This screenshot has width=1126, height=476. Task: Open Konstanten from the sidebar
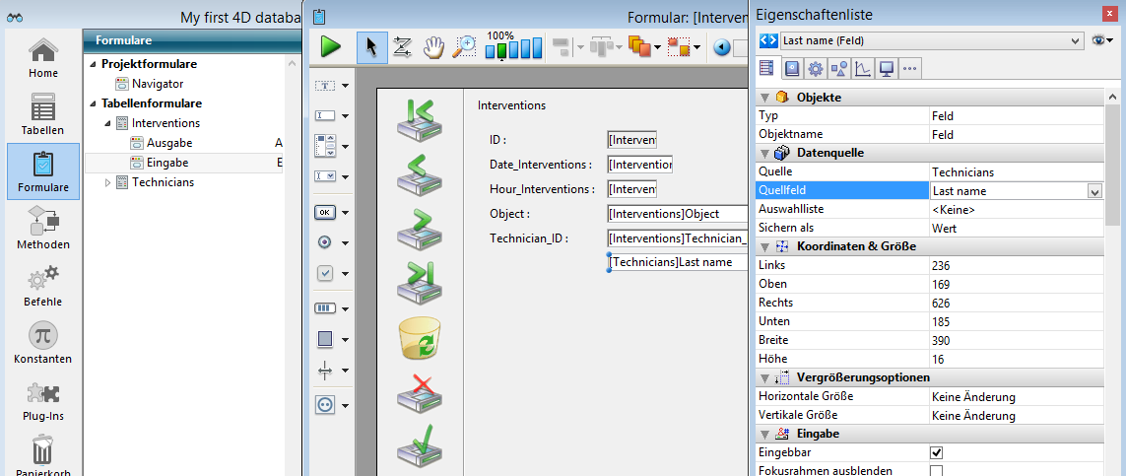point(42,342)
